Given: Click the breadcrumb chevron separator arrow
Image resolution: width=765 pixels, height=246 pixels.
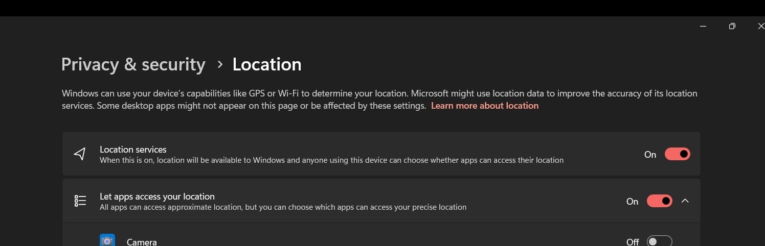Looking at the screenshot, I should click(x=220, y=64).
